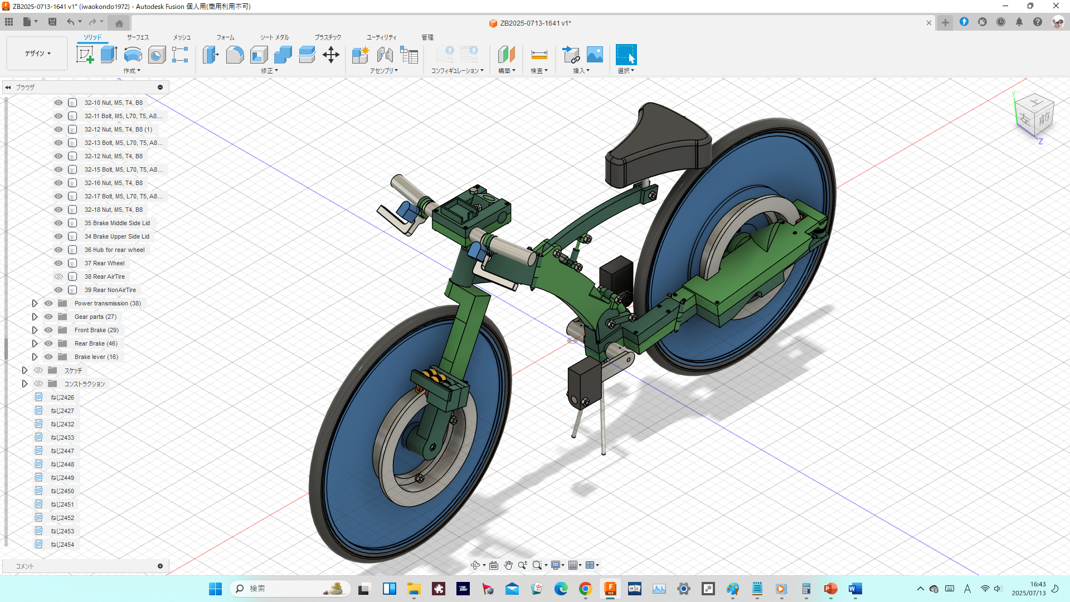Screen dimensions: 1070x602
Task: Select the Press Pull tool
Action: [211, 55]
